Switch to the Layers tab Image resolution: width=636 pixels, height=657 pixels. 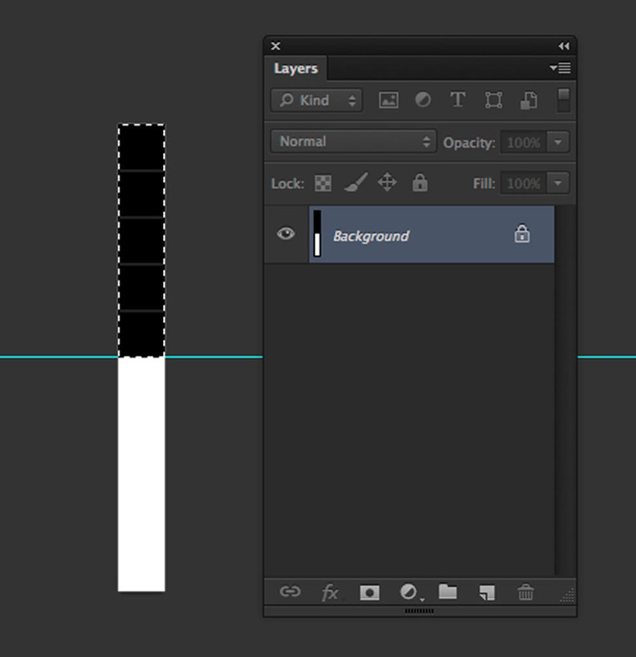pos(295,69)
